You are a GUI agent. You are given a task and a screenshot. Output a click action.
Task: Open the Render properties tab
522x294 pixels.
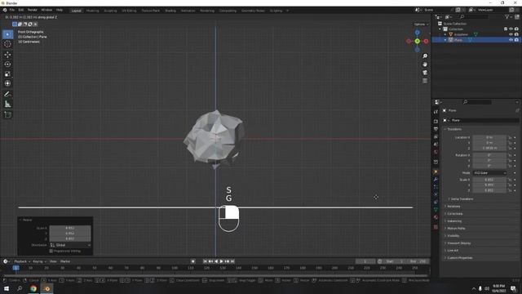pyautogui.click(x=436, y=122)
